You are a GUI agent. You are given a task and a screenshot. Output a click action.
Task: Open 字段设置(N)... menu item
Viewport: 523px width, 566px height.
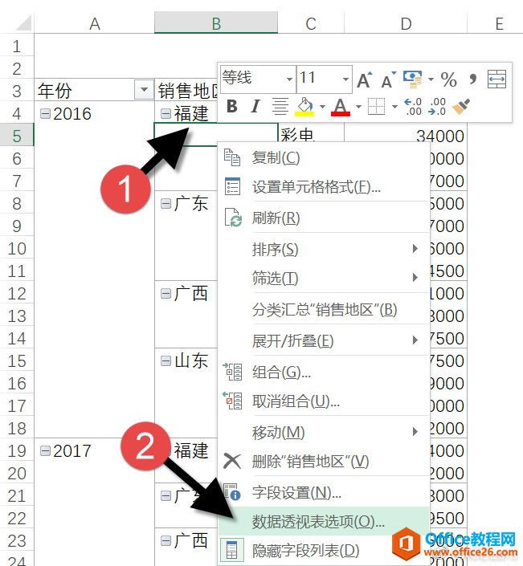pyautogui.click(x=324, y=492)
